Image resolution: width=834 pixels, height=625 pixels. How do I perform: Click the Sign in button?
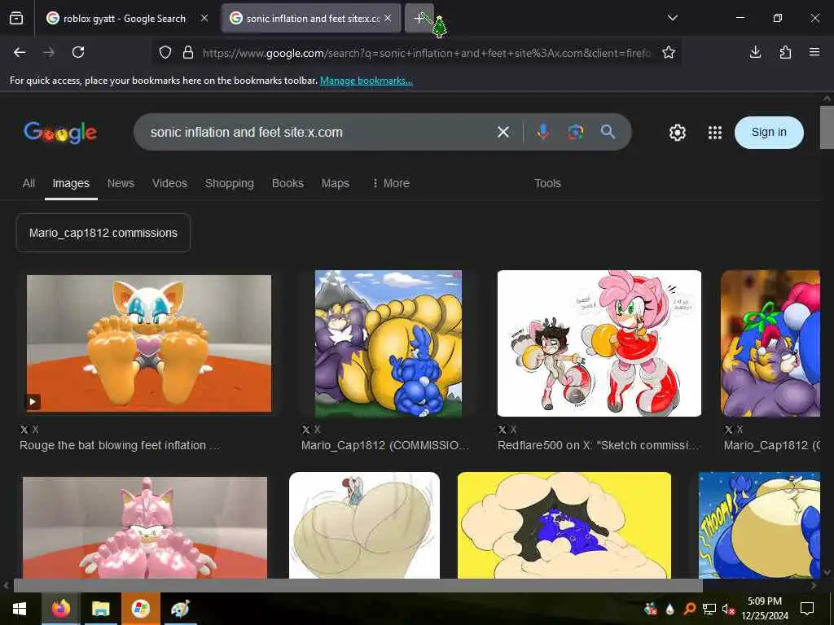click(x=769, y=133)
